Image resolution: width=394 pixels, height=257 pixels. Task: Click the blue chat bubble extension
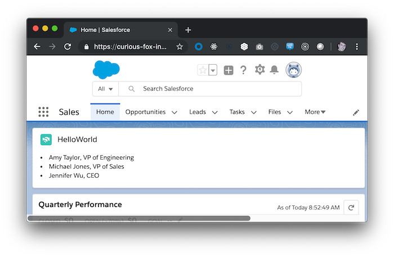[x=290, y=47]
